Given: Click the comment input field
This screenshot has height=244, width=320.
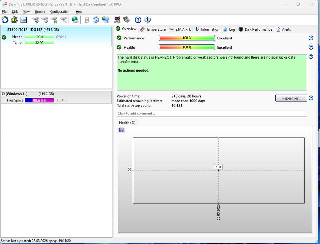Looking at the screenshot, I should 212,114.
